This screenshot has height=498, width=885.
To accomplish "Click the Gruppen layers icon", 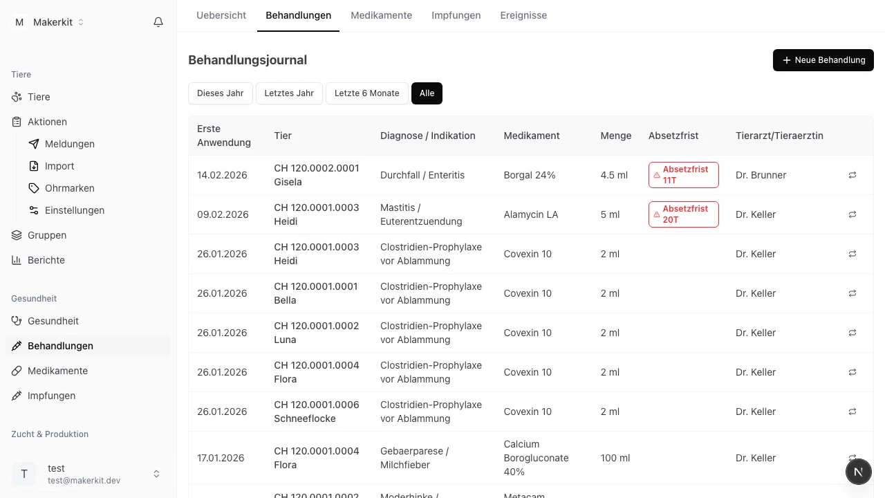I will coord(17,235).
